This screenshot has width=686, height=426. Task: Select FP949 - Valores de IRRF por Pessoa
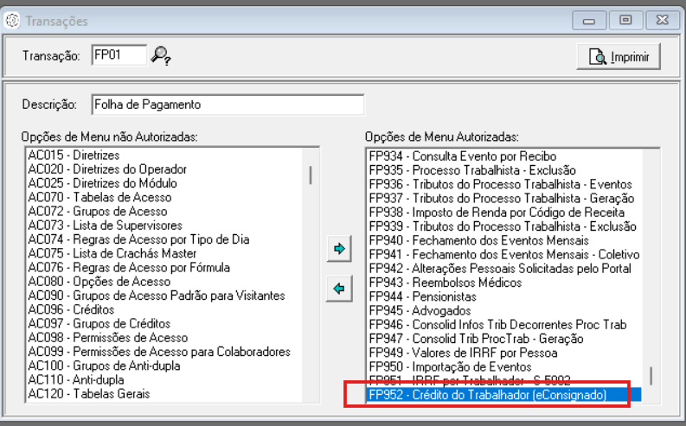pyautogui.click(x=463, y=353)
